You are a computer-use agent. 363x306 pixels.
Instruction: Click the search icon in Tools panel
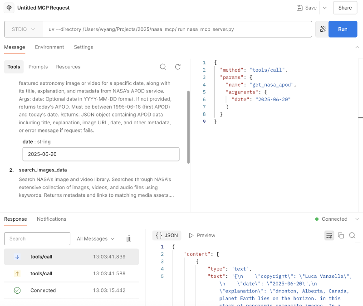pos(163,67)
